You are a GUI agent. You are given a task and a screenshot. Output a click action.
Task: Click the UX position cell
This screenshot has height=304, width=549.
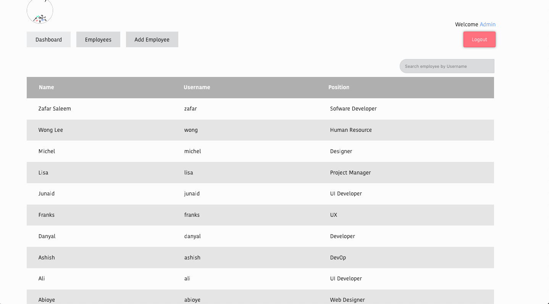coord(334,215)
